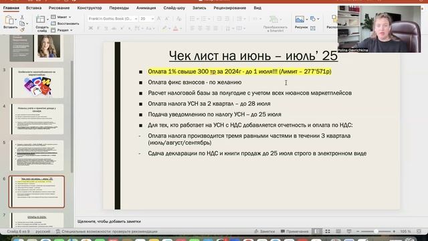Click the increase font size icon
Viewport: 428px width, 241px height.
158,19
